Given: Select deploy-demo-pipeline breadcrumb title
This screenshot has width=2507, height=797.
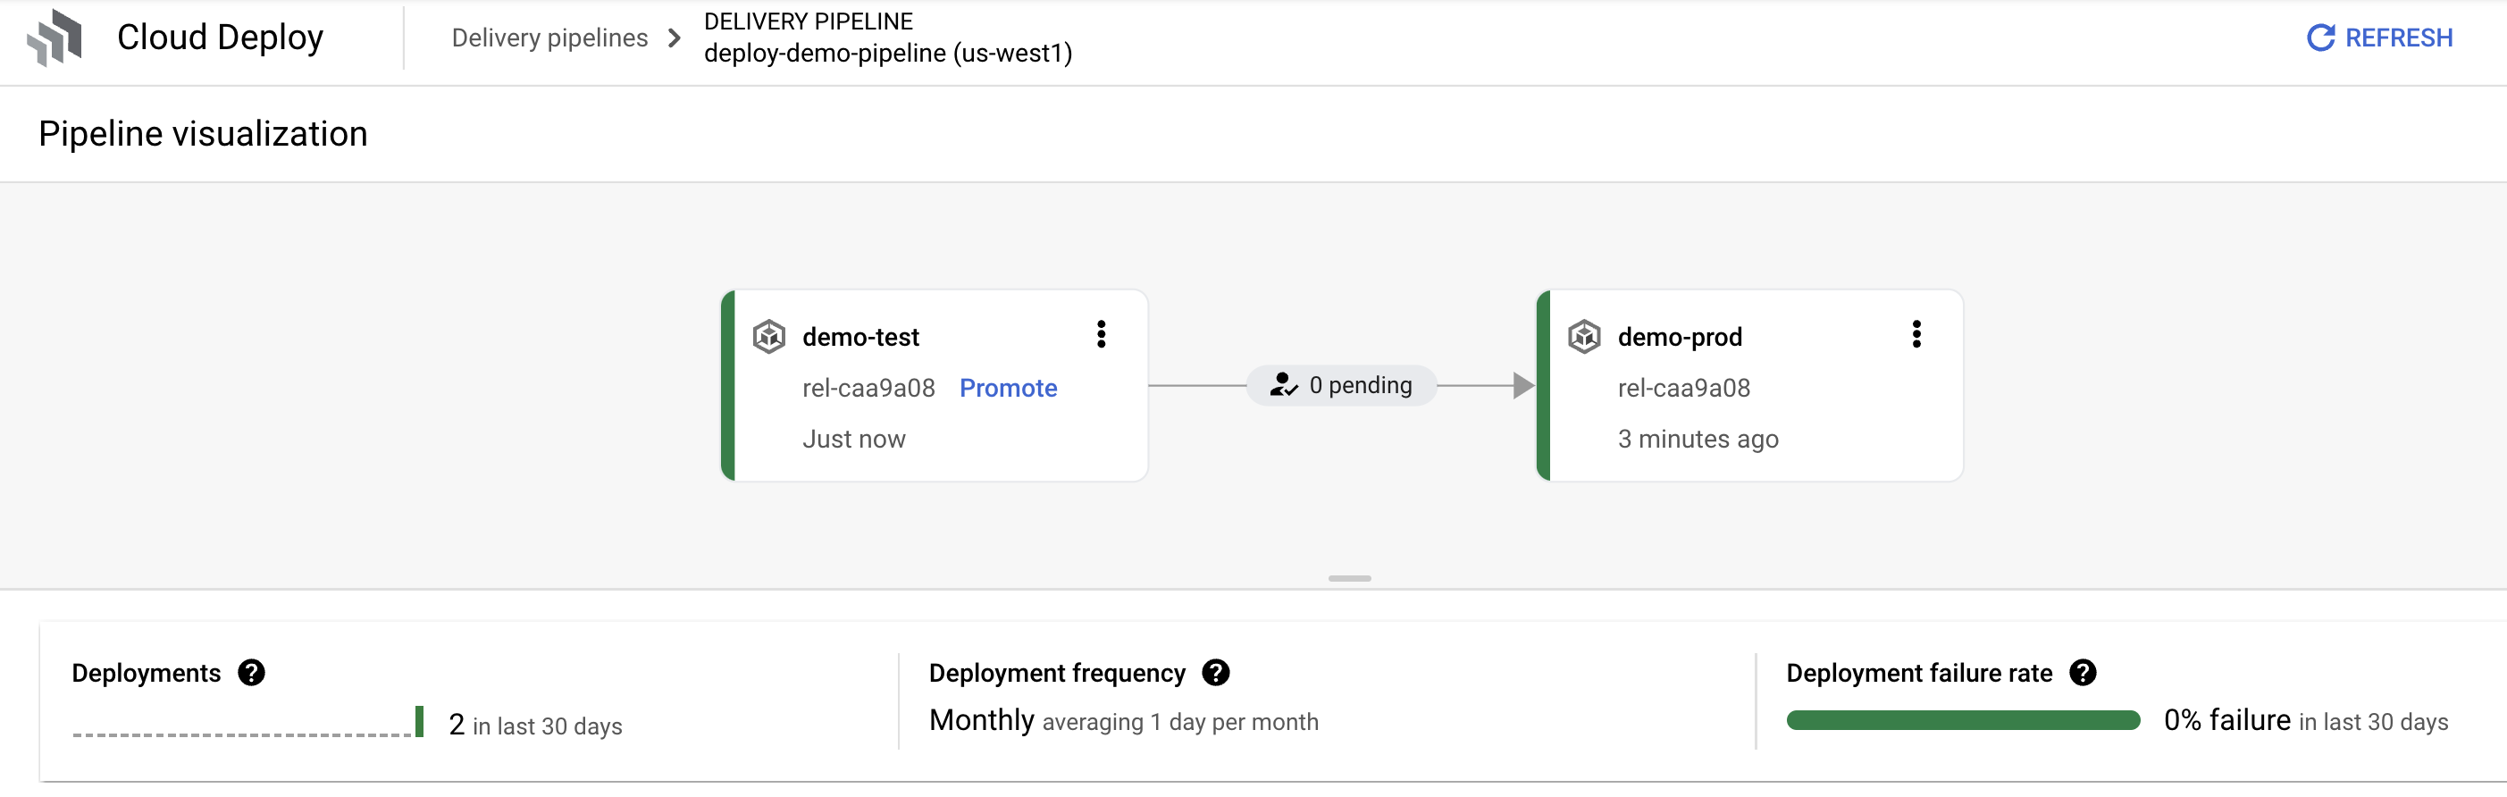Looking at the screenshot, I should [x=887, y=53].
